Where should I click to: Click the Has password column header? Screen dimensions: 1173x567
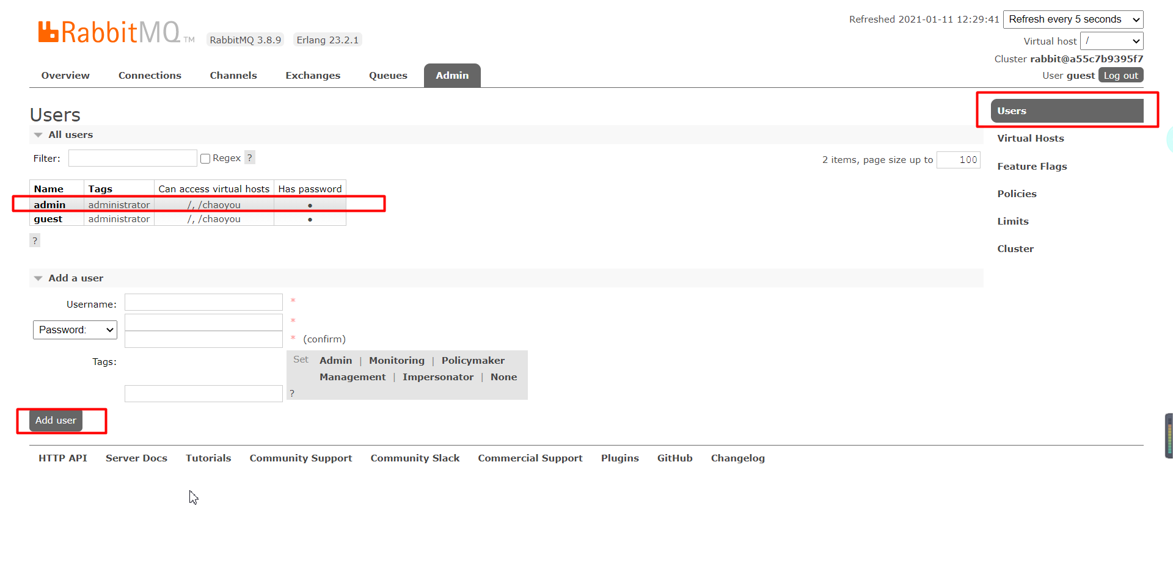[x=310, y=189]
